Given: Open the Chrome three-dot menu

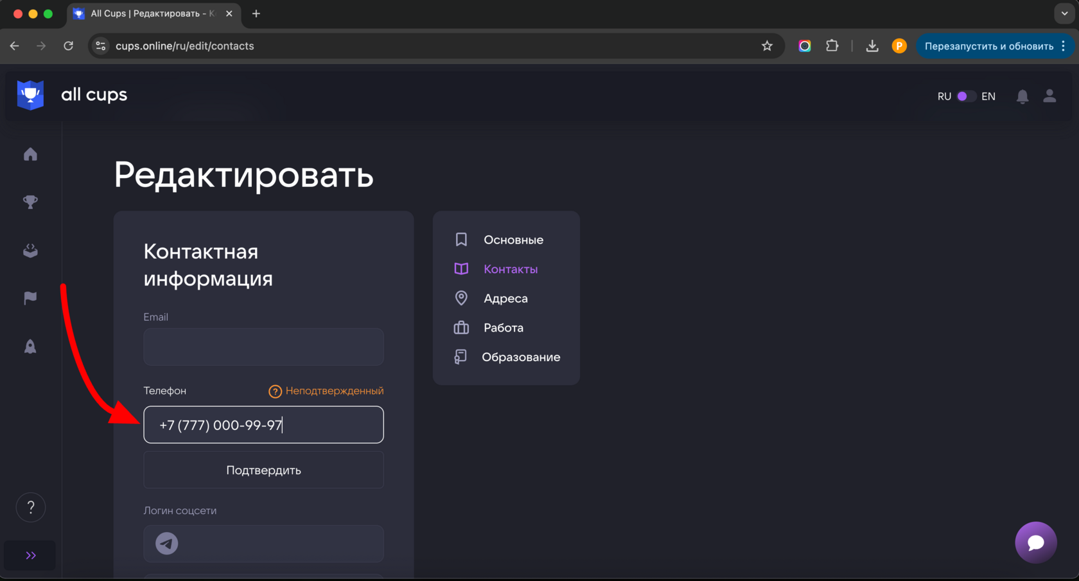Looking at the screenshot, I should (1064, 46).
